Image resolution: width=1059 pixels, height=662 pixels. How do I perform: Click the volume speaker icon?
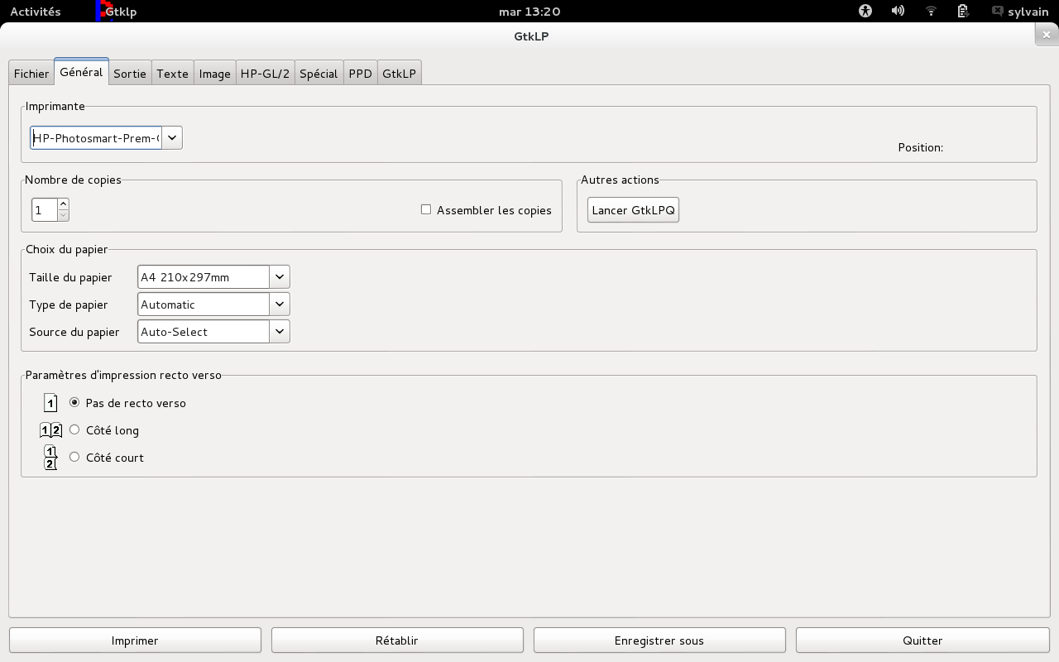click(898, 12)
